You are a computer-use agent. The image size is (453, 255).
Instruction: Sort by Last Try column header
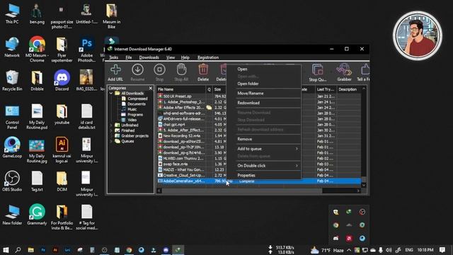[x=326, y=89]
